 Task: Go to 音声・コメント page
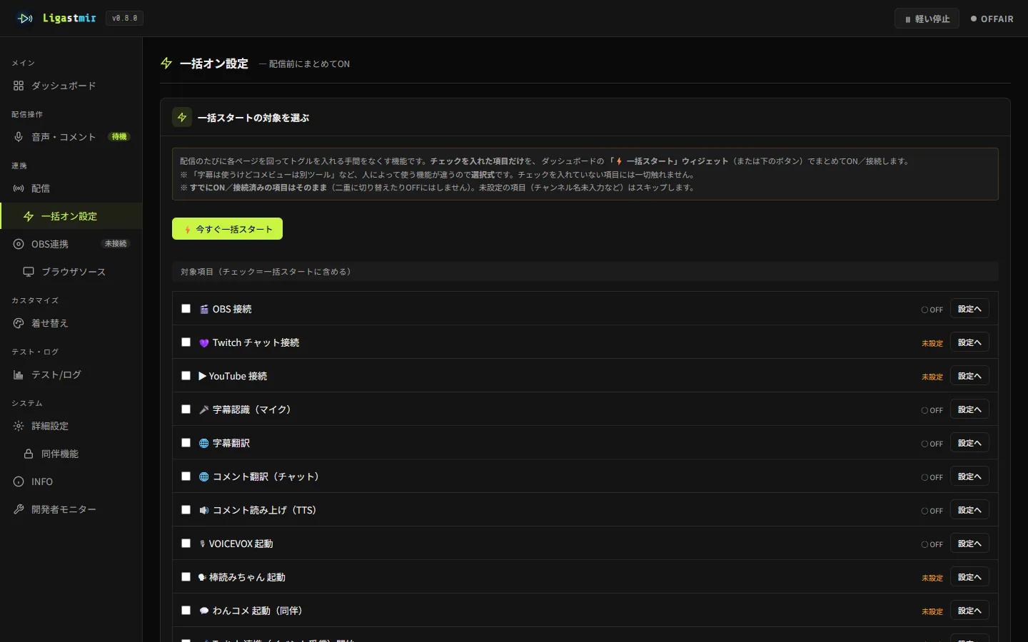71,137
